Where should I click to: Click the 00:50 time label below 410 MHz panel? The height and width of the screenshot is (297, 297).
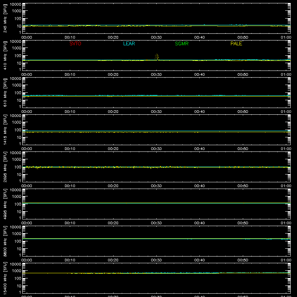point(243,75)
